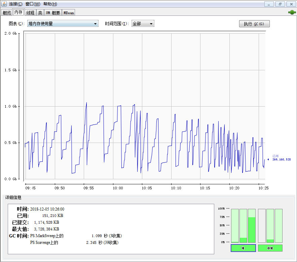Click inside the 详细信息 details text area
The height and width of the screenshot is (262, 297).
click(111, 229)
